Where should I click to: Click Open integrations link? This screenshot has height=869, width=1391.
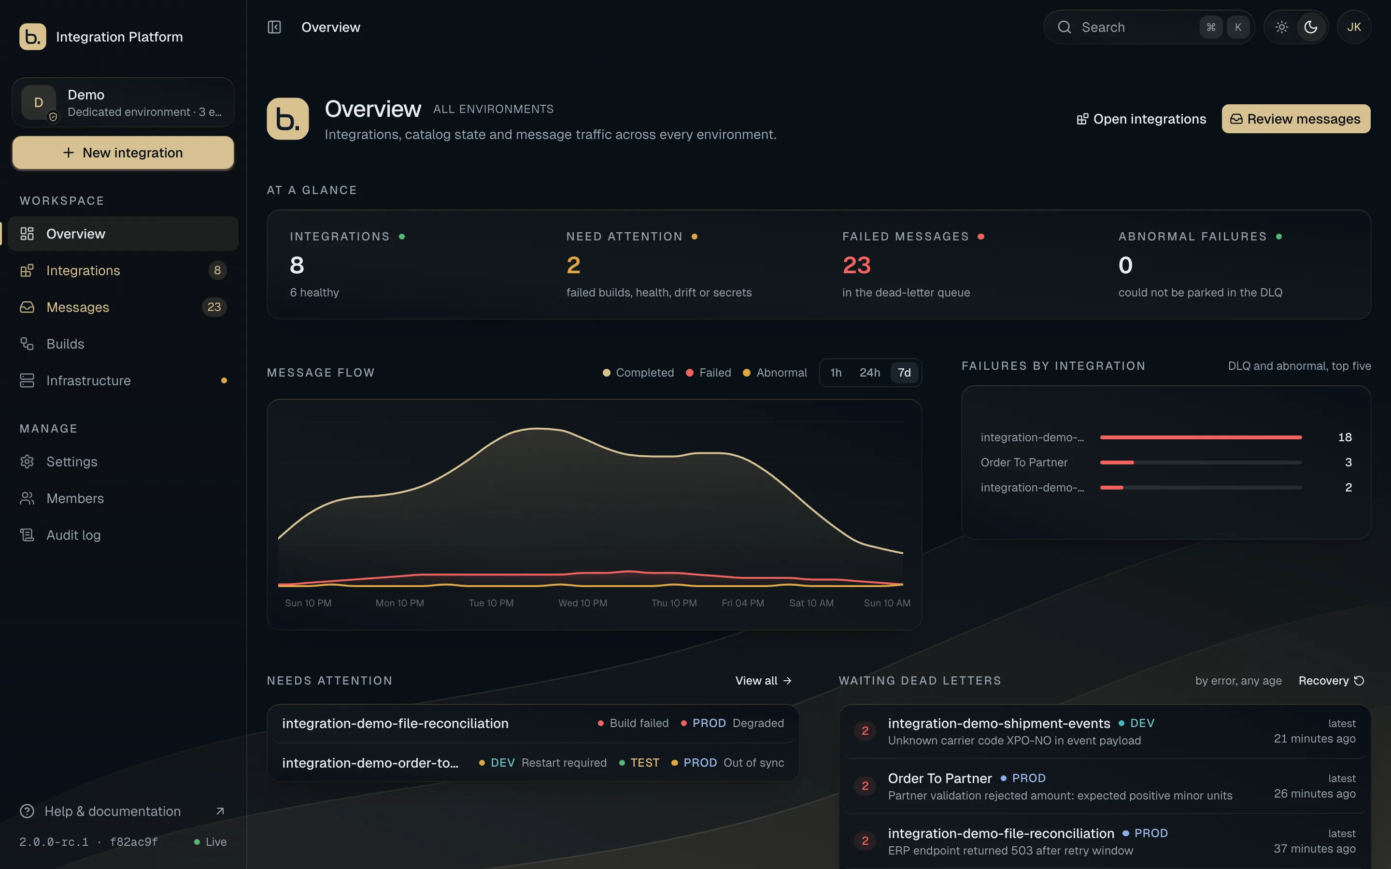1141,119
